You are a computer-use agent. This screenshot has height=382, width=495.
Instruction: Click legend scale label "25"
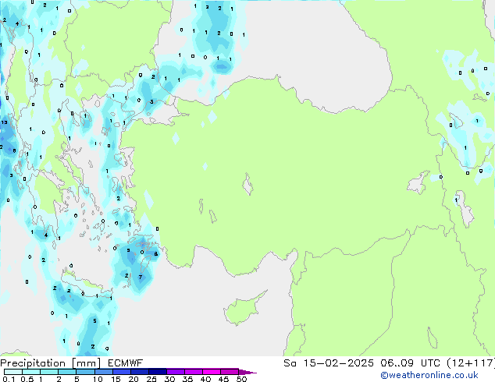(151, 379)
